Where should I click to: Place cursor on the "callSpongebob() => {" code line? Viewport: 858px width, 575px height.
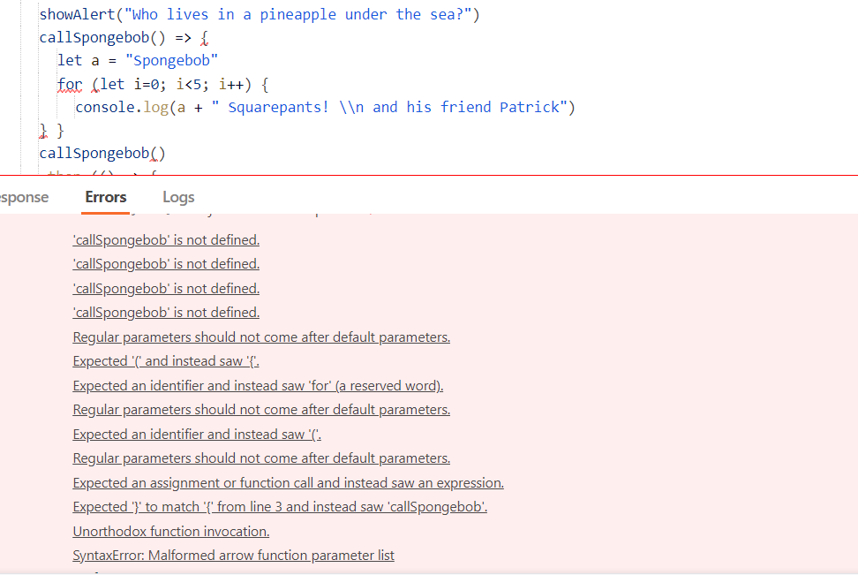pos(124,38)
